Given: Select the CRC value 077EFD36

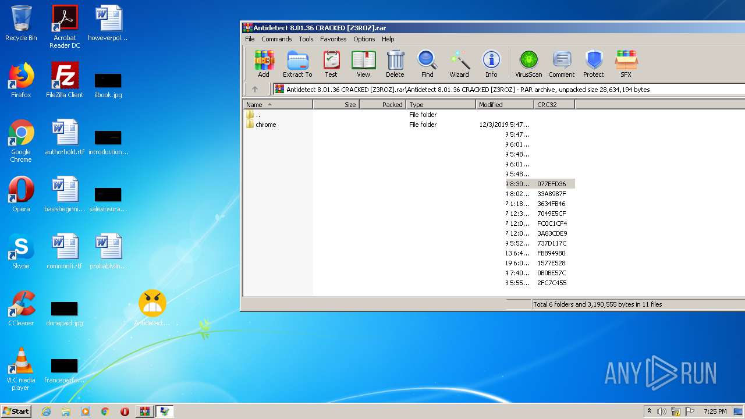Looking at the screenshot, I should (551, 184).
